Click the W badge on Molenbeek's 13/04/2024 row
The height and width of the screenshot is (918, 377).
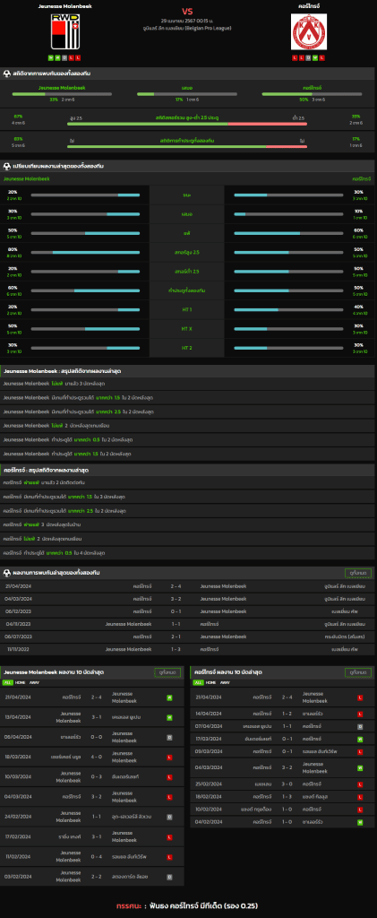pos(169,717)
